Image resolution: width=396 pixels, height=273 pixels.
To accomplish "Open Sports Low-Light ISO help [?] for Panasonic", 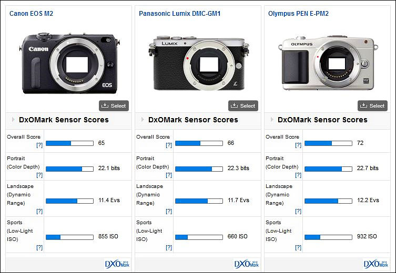I will [x=169, y=247].
